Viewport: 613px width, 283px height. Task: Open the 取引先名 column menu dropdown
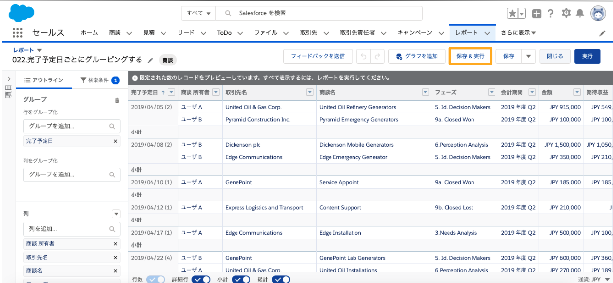[309, 92]
